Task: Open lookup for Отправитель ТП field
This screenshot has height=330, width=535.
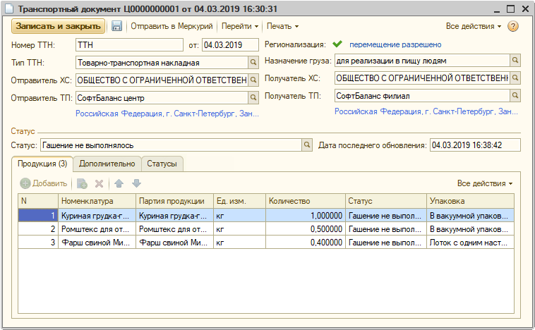Action: [253, 97]
